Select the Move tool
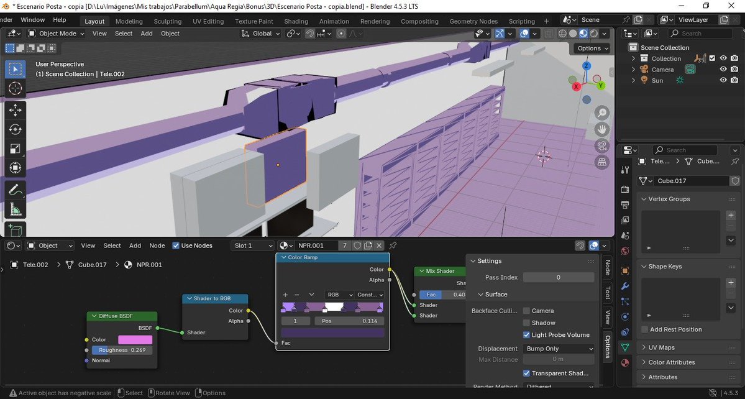 point(15,110)
